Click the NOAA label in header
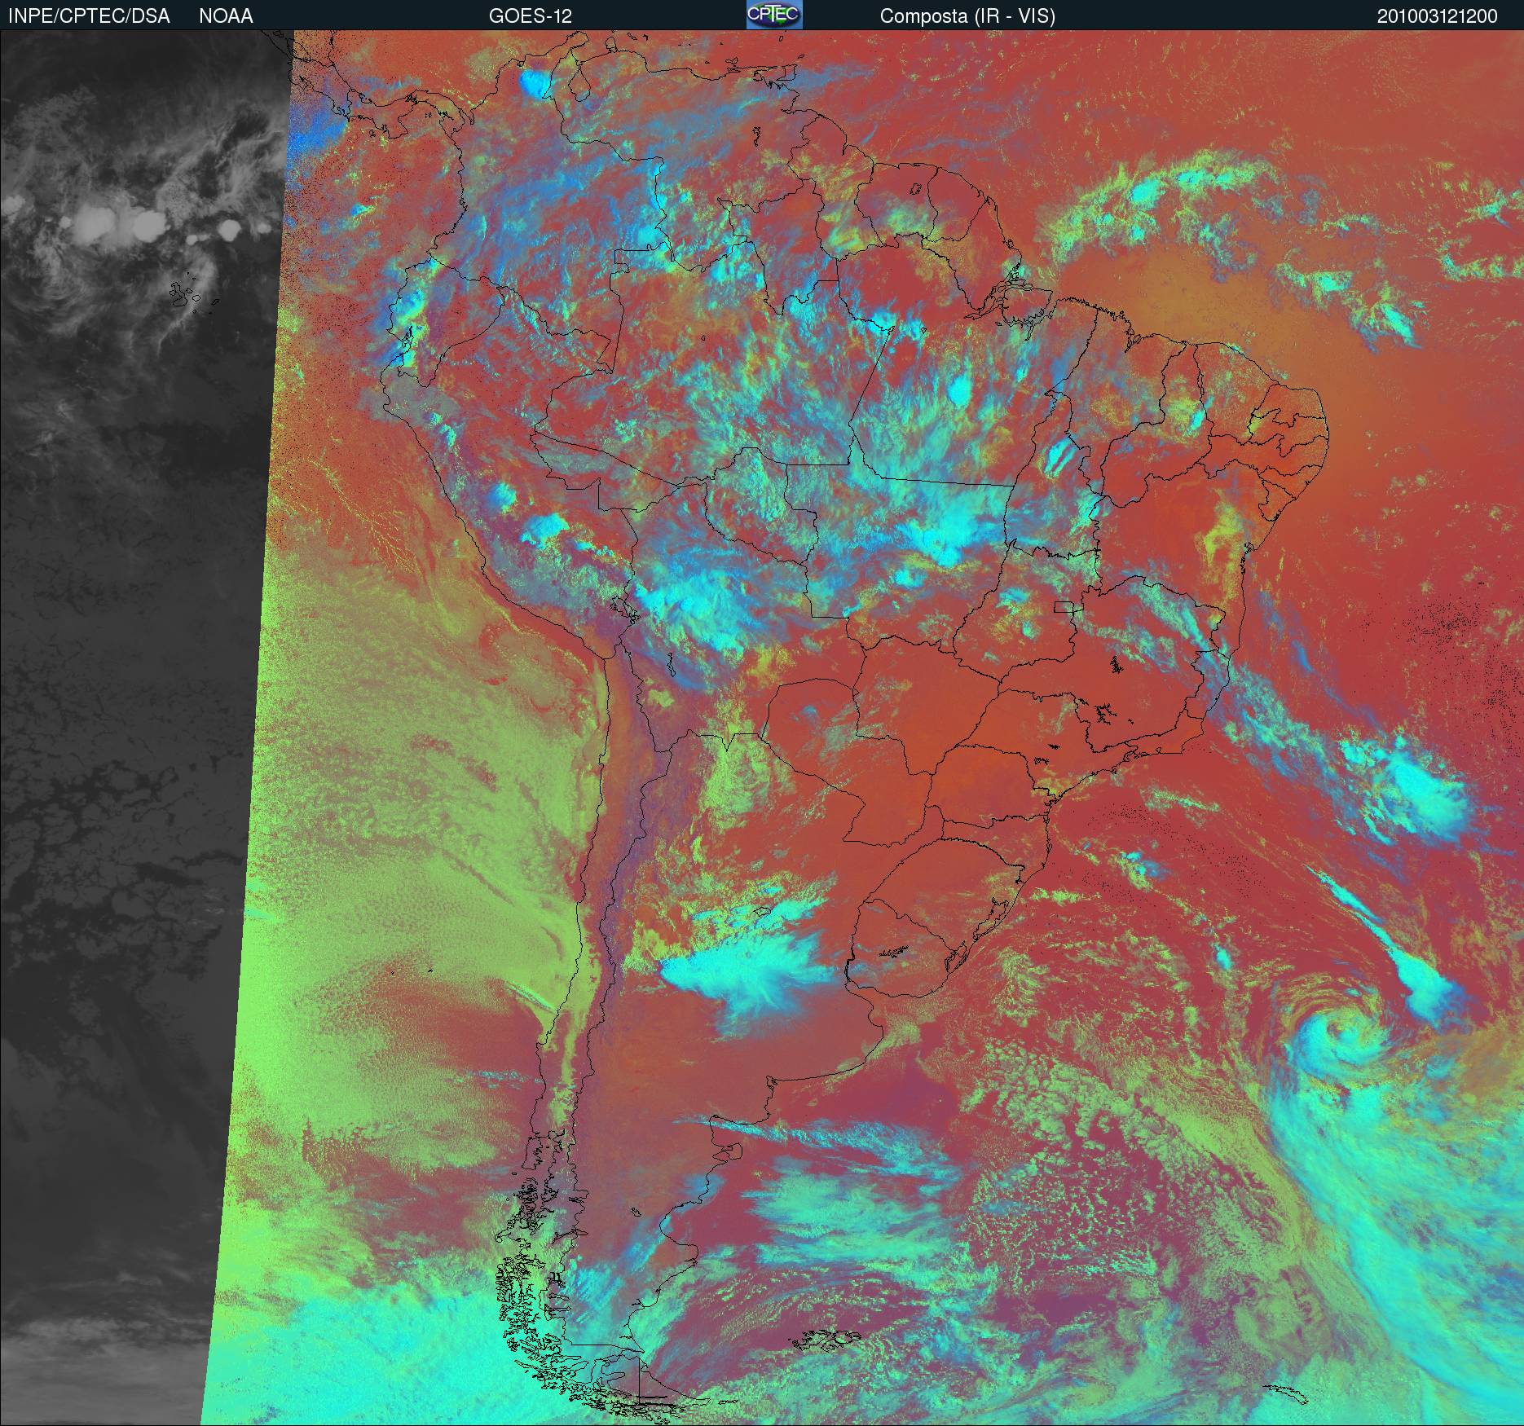The height and width of the screenshot is (1426, 1524). (226, 16)
